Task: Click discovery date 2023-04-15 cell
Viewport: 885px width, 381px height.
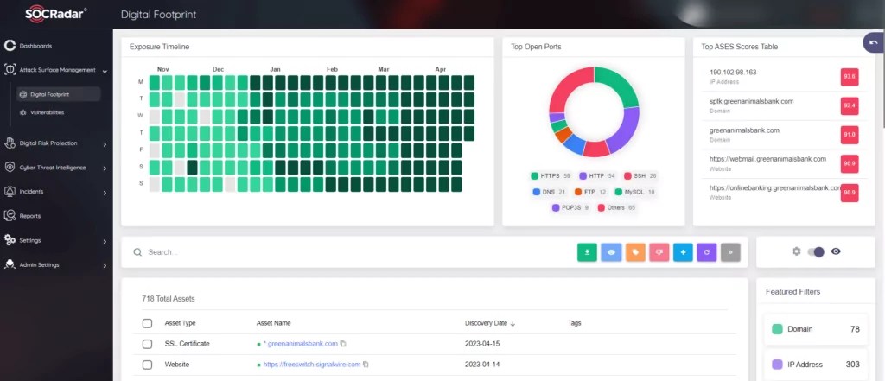Action: tap(482, 344)
